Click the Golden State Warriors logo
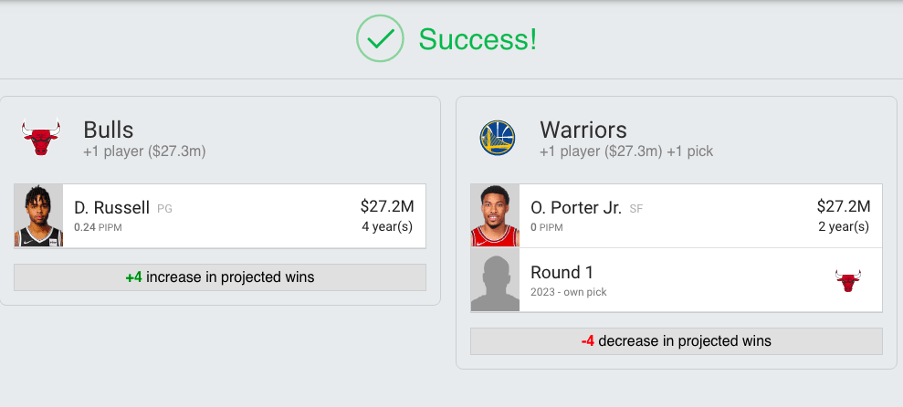Image resolution: width=903 pixels, height=407 pixels. 498,138
